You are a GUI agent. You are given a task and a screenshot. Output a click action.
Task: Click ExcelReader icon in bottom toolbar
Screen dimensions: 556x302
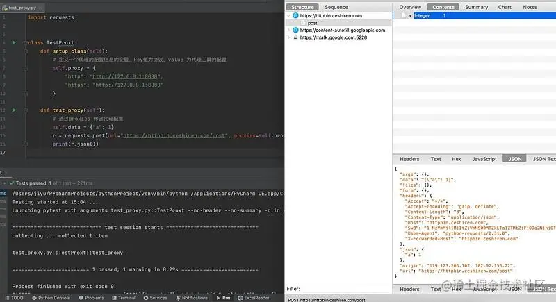pos(240,298)
